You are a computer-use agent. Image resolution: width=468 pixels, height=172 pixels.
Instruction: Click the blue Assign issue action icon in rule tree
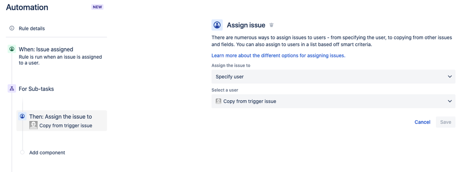22,116
